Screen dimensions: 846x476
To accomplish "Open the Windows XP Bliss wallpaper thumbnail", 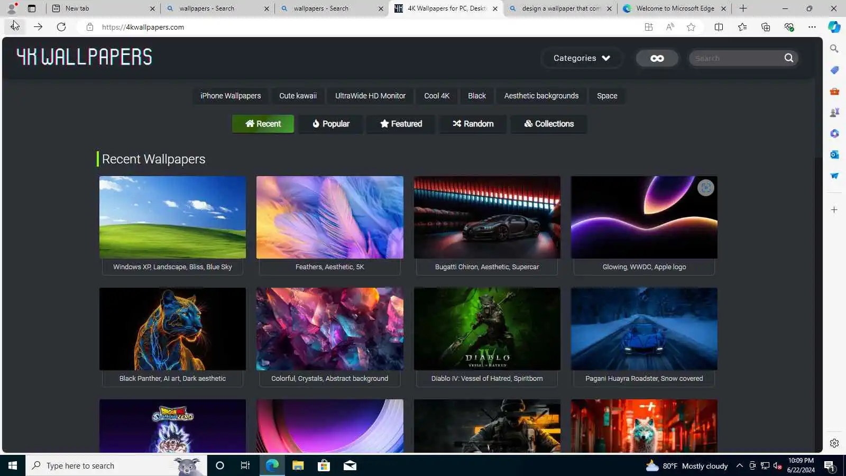I will coord(172,217).
